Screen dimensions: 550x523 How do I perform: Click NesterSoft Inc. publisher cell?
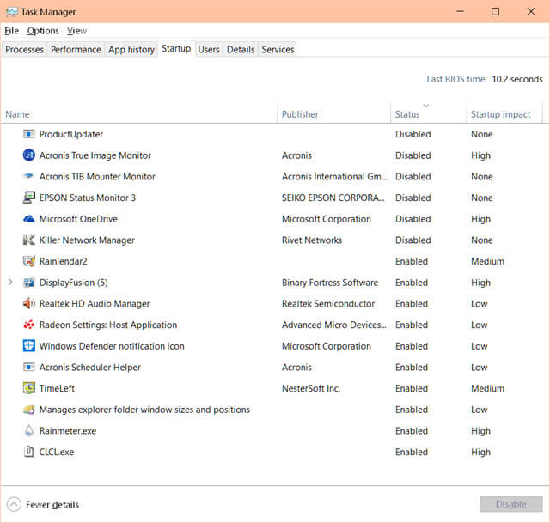pyautogui.click(x=311, y=388)
